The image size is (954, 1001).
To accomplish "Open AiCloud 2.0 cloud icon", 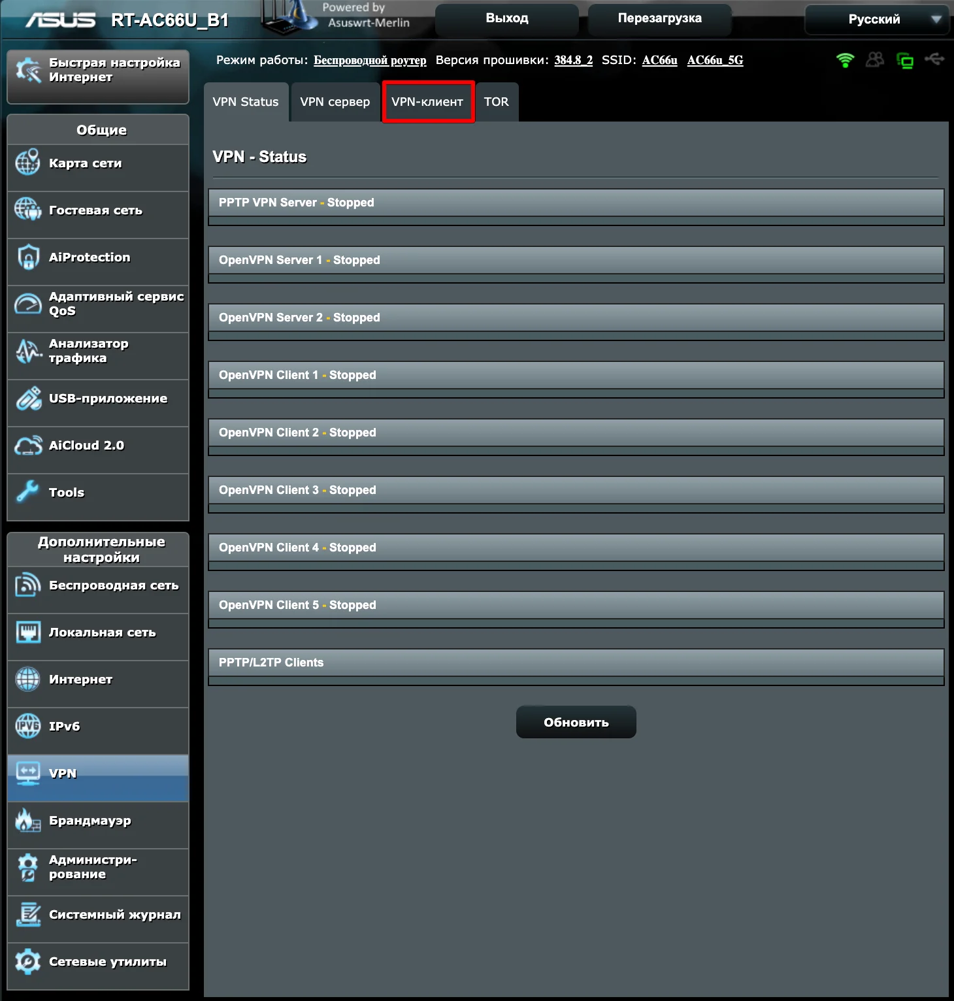I will 27,446.
